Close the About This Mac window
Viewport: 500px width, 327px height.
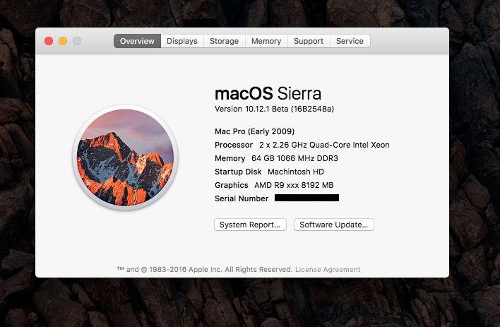(x=49, y=41)
